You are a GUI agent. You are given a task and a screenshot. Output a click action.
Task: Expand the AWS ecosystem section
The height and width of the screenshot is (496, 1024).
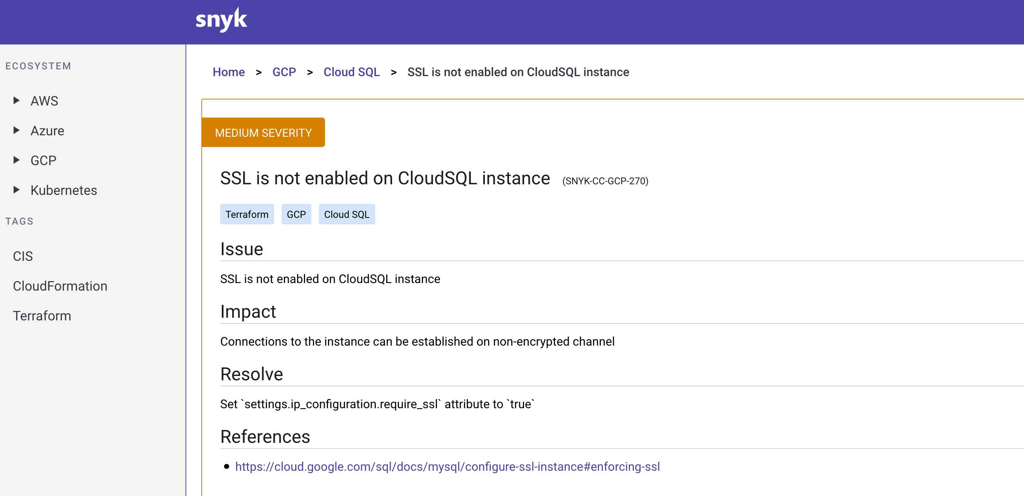pos(17,101)
